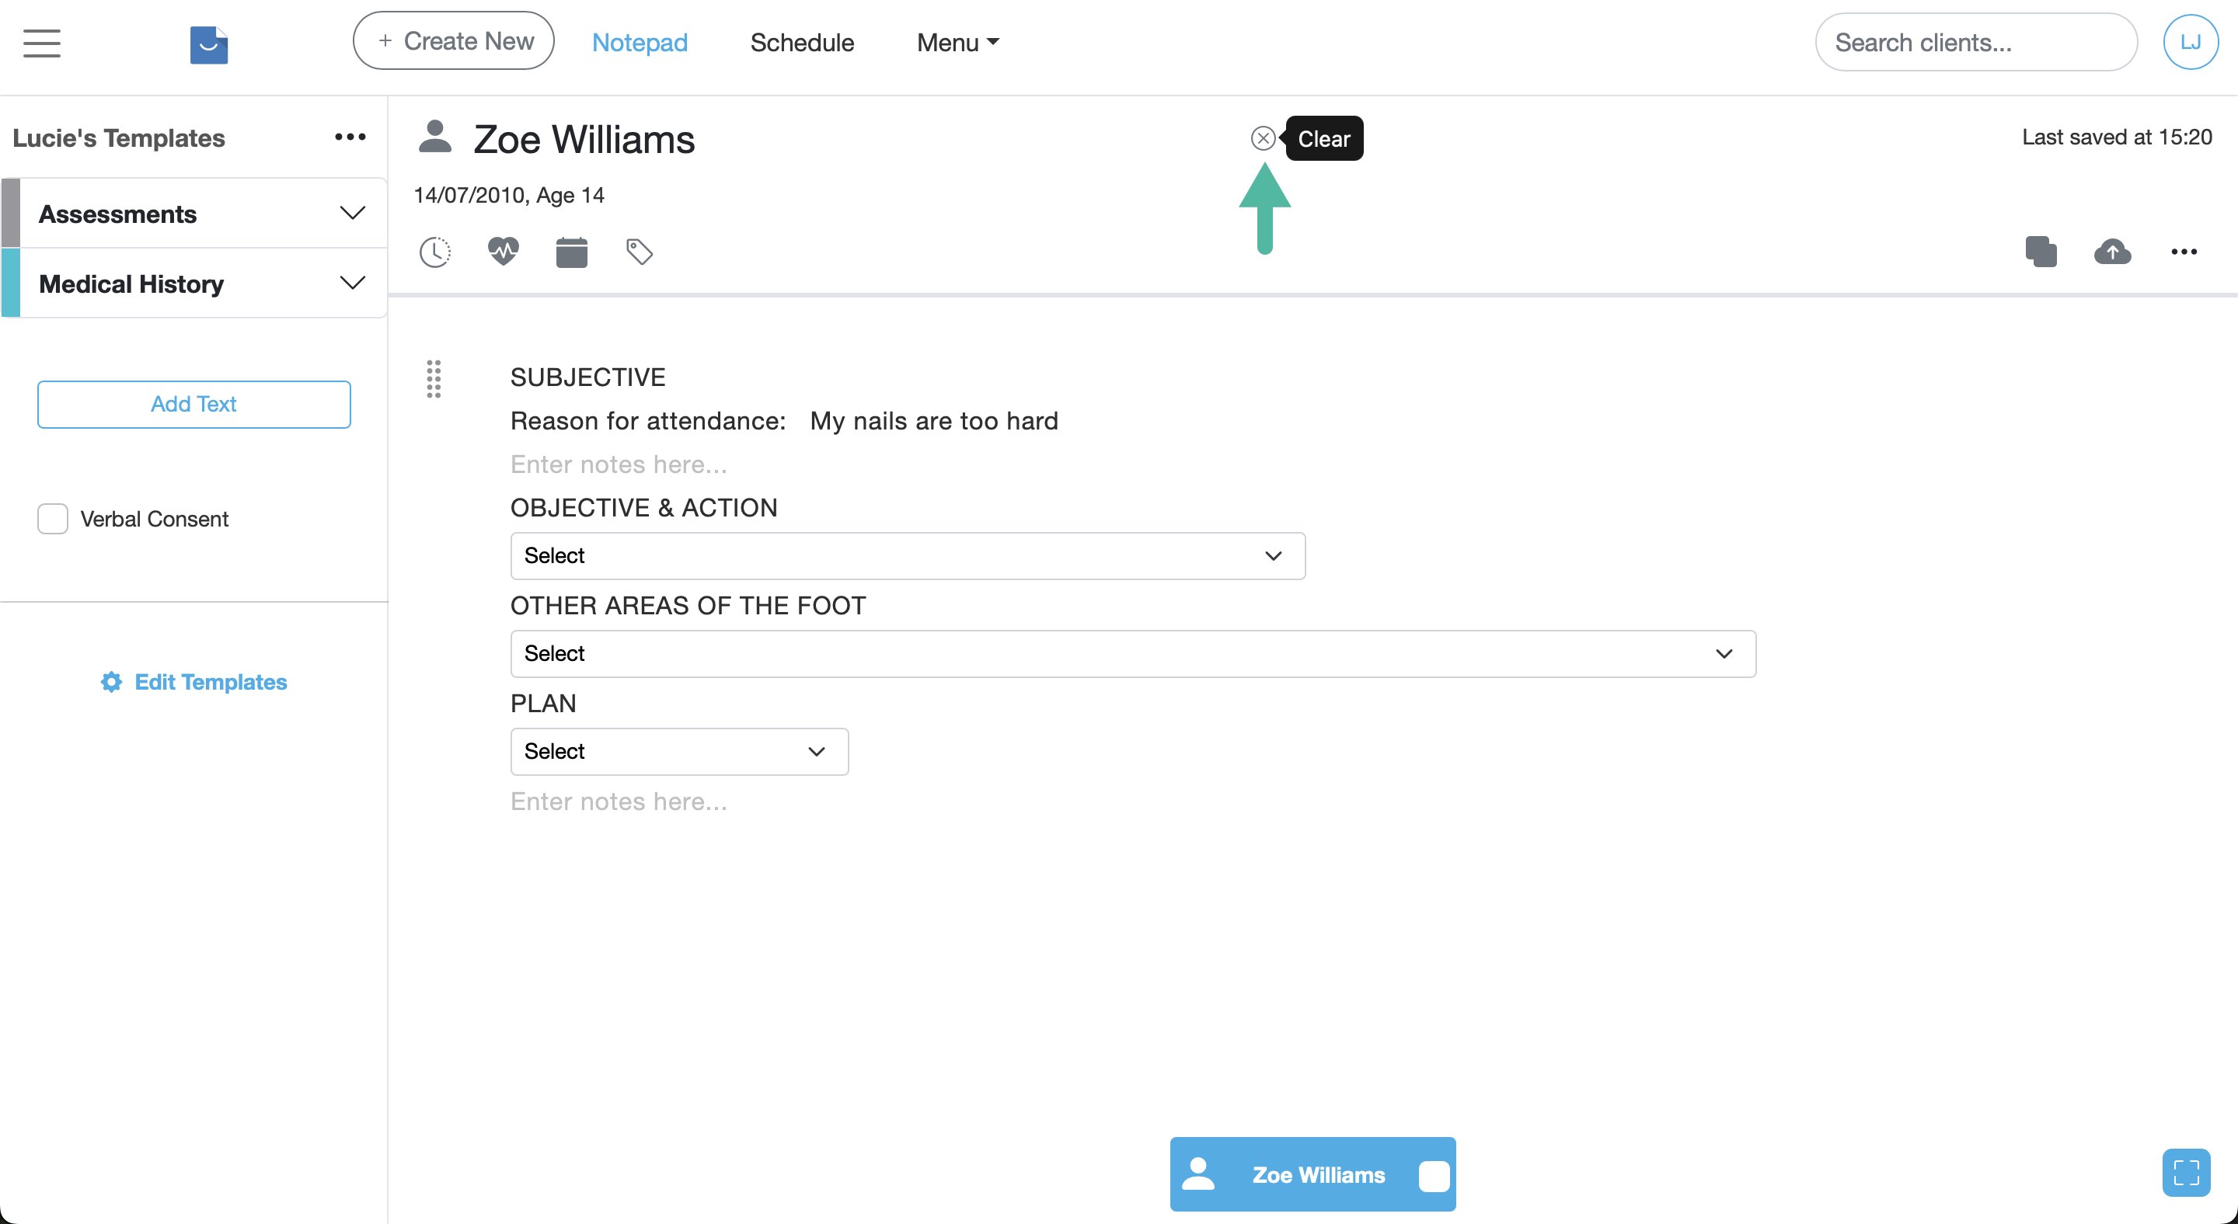This screenshot has height=1224, width=2238.
Task: Click the tag label icon
Action: 640,252
